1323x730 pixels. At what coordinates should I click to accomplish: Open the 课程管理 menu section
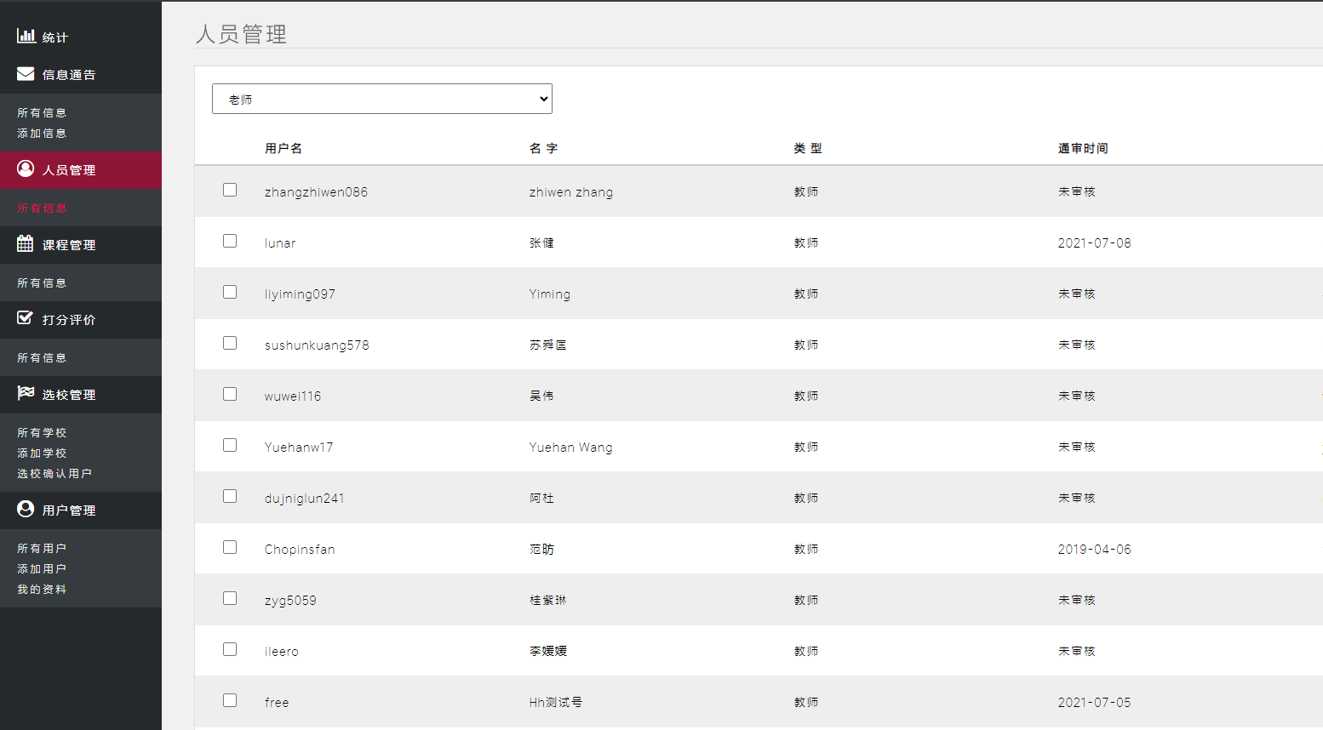[81, 245]
